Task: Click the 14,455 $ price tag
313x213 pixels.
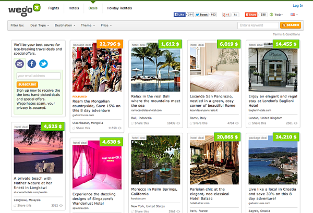Action: [x=286, y=44]
